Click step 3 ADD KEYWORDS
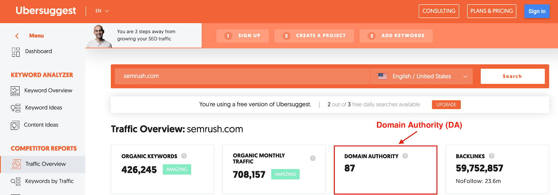This screenshot has height=195, width=558. pos(396,36)
